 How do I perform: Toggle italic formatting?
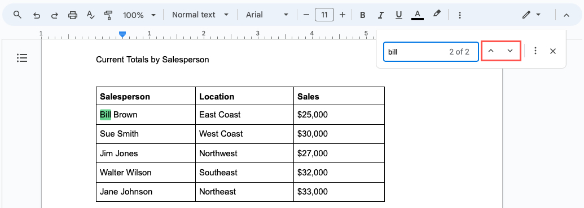coord(381,15)
